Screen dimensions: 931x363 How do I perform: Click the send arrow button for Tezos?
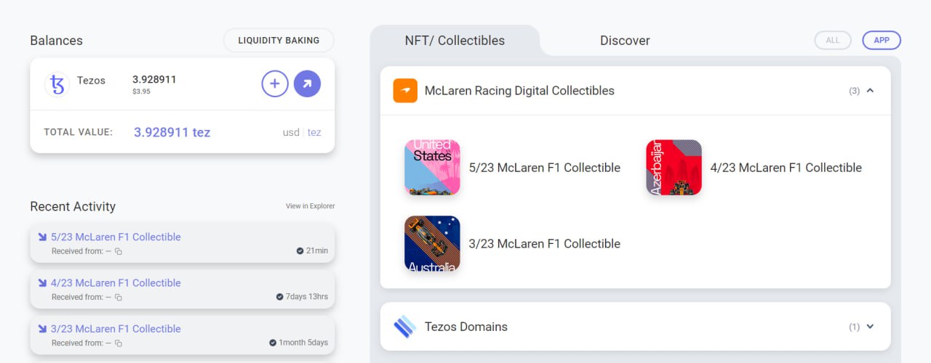(x=307, y=84)
